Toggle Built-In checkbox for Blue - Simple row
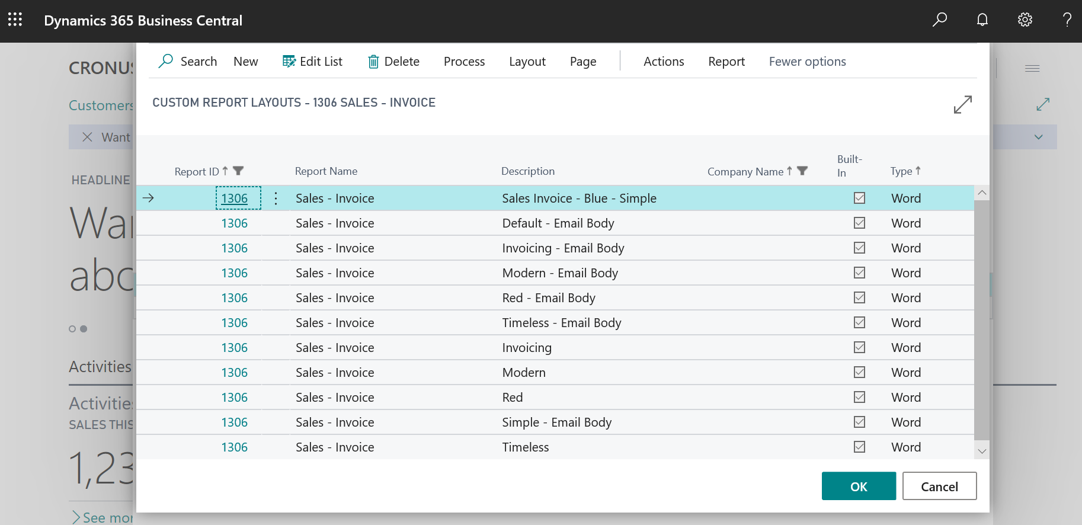1082x525 pixels. click(x=859, y=198)
